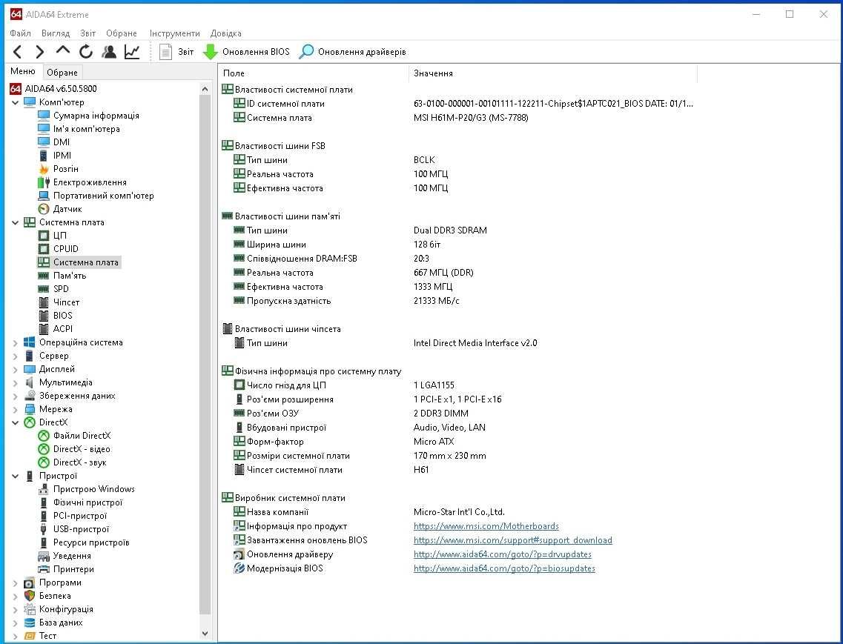Open the Файл menu
843x644 pixels.
(21, 33)
